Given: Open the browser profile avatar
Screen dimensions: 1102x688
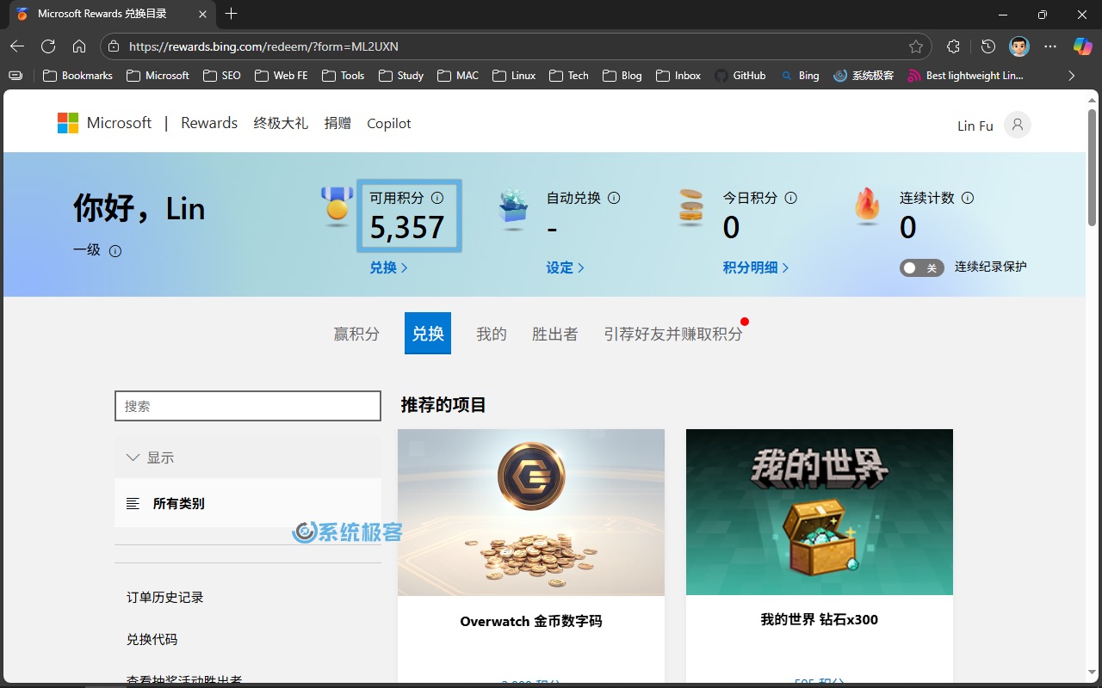Looking at the screenshot, I should coord(1019,46).
